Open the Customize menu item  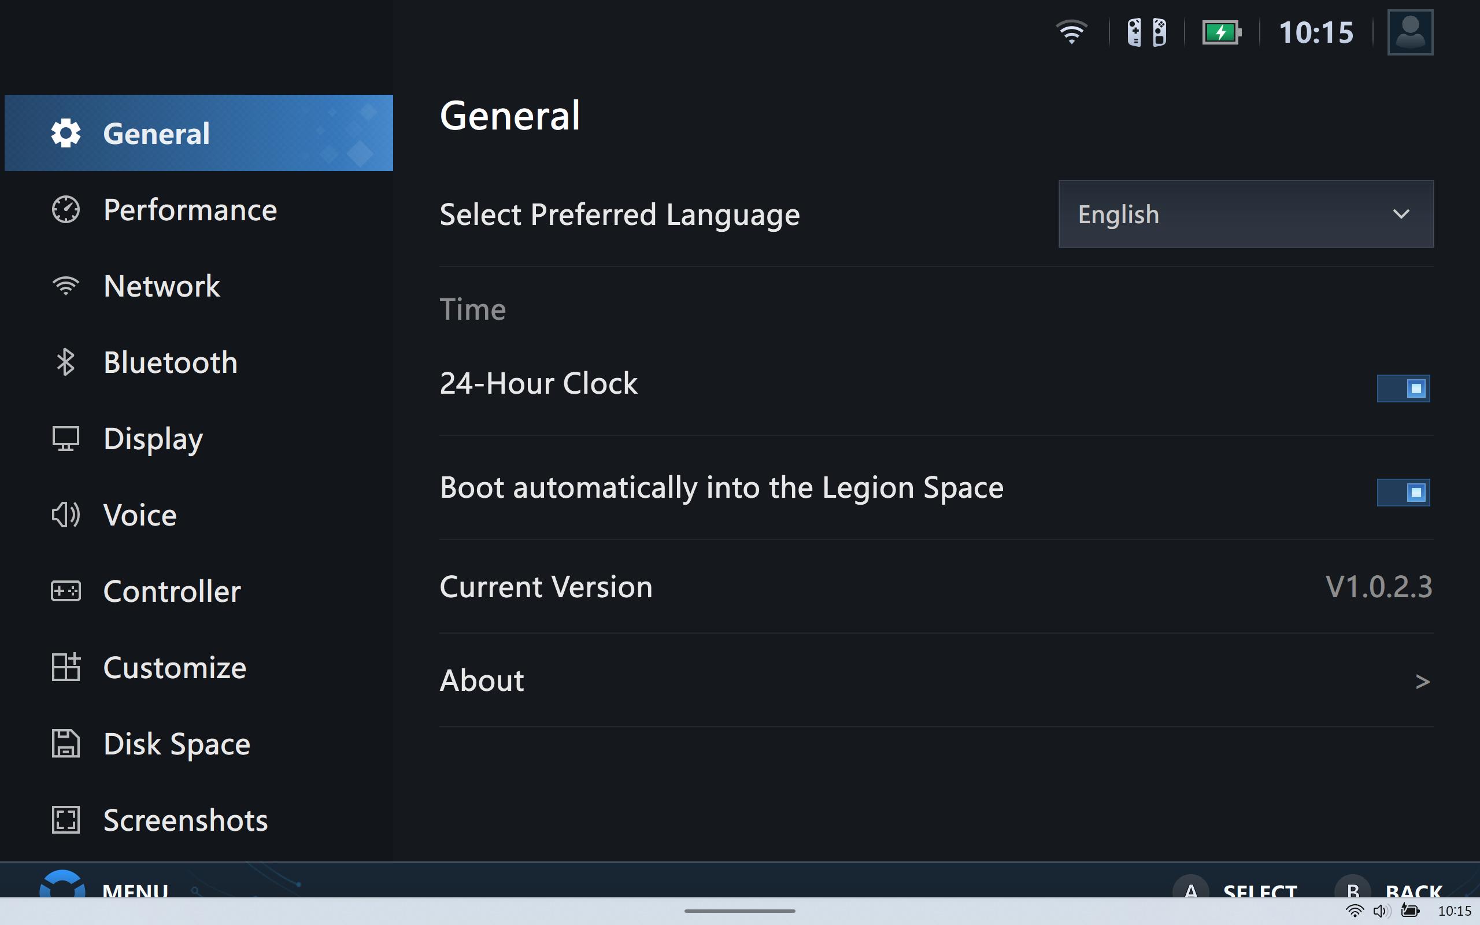pyautogui.click(x=199, y=667)
